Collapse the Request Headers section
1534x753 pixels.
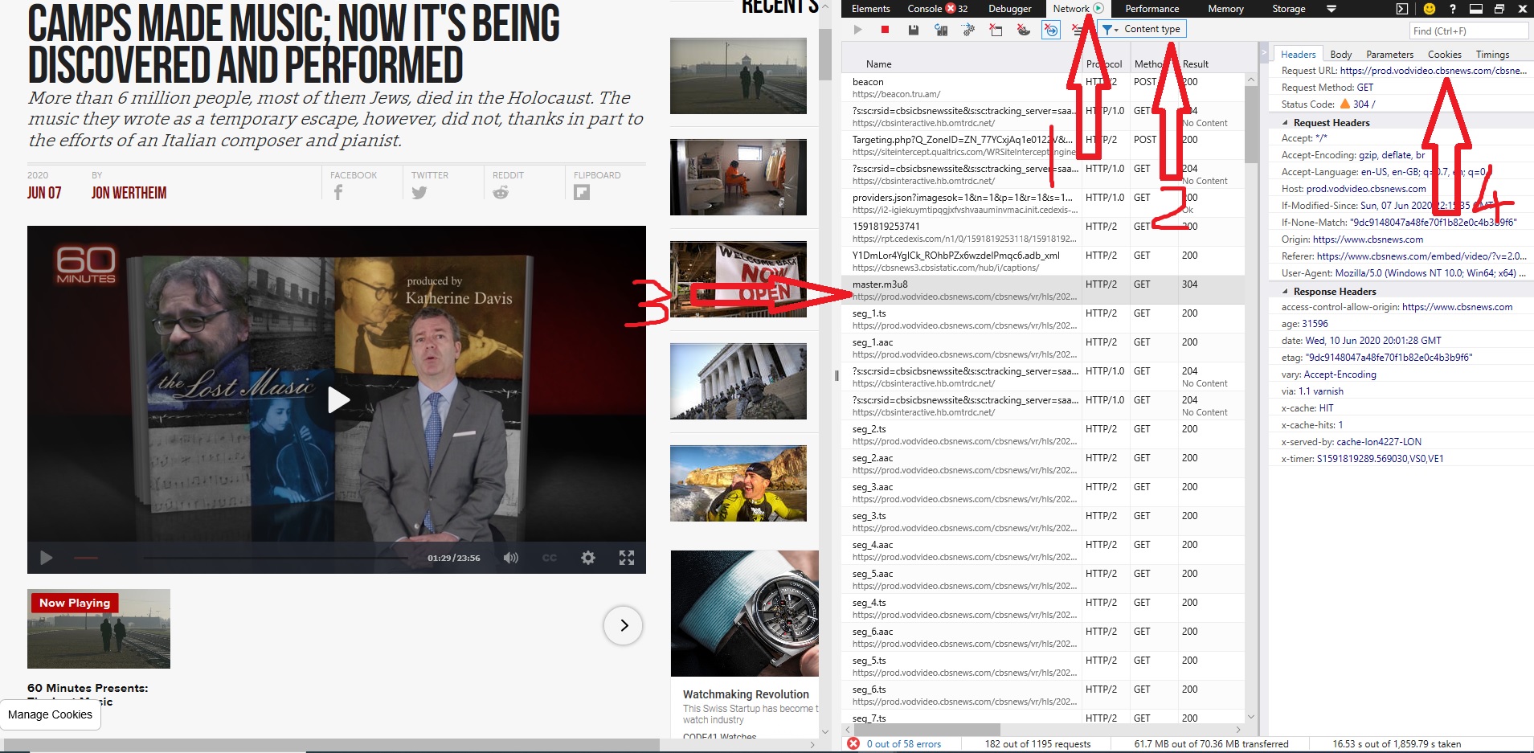tap(1285, 123)
